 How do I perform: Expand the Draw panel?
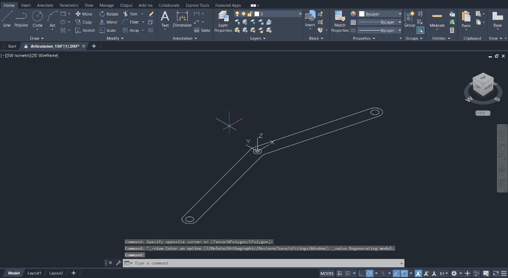click(x=36, y=38)
